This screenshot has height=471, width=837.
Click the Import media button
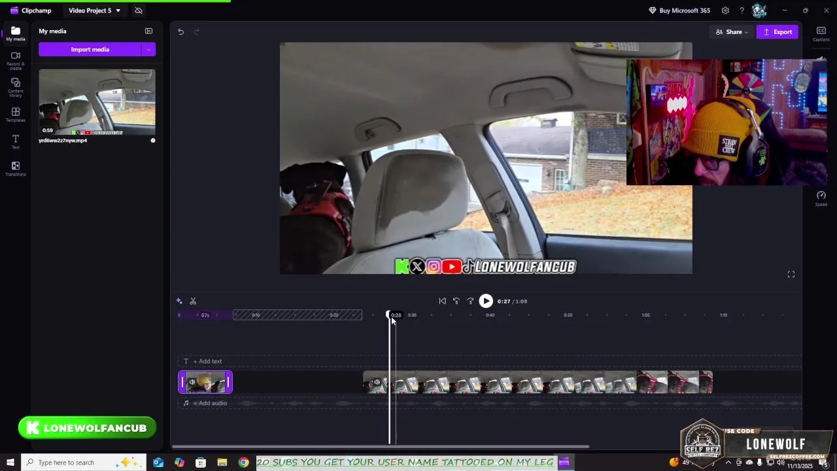90,50
